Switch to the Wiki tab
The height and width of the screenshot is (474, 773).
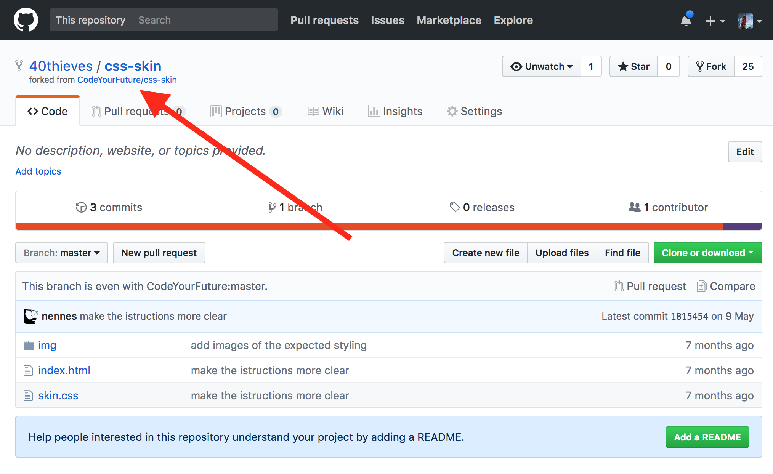(326, 111)
